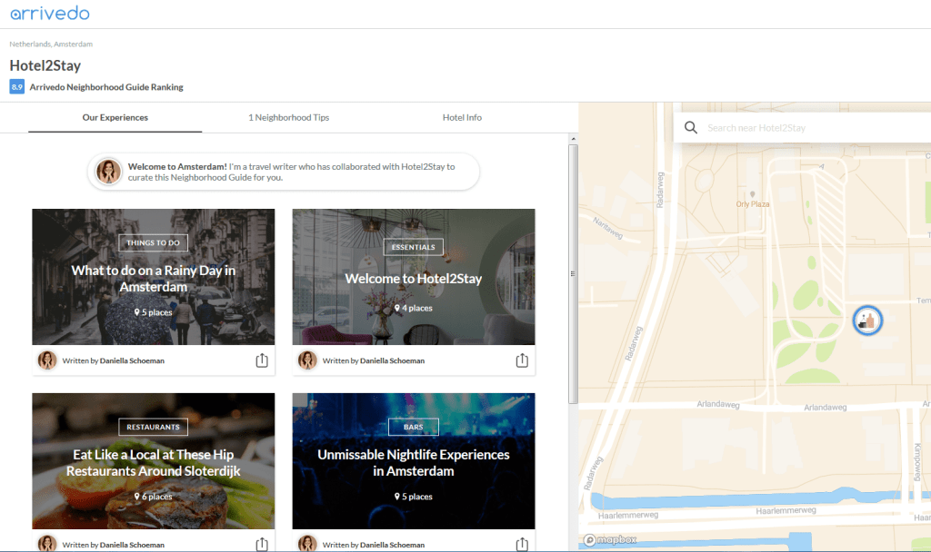Share the Hip Restaurants Around Sloterdijk guide

(262, 545)
